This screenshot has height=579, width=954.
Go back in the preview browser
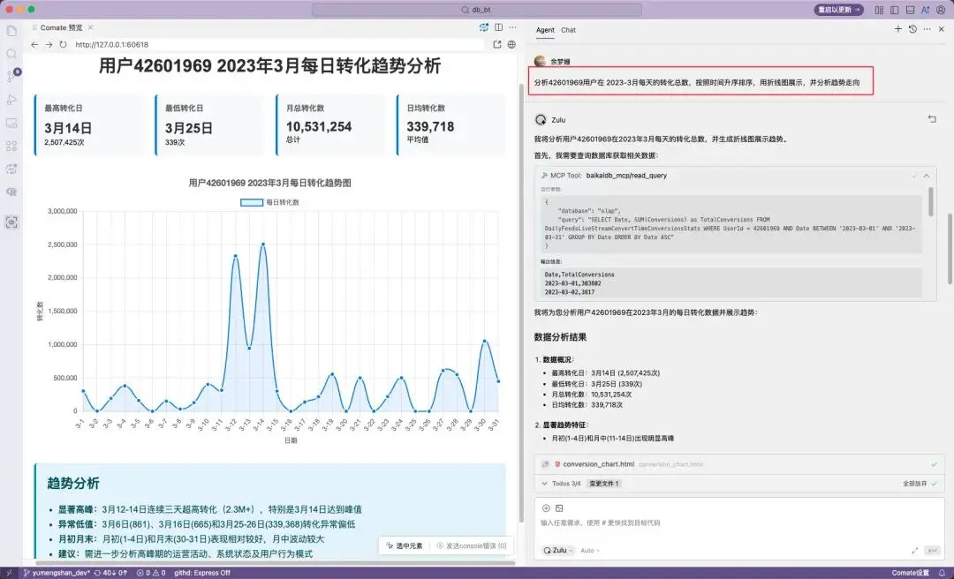coord(34,44)
